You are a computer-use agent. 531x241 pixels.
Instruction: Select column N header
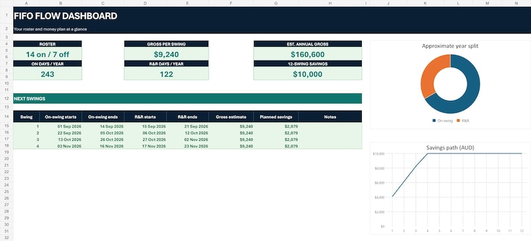point(516,3)
